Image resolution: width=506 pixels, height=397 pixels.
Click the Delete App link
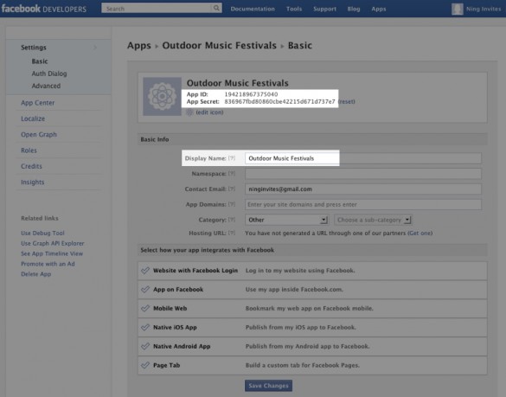35,274
